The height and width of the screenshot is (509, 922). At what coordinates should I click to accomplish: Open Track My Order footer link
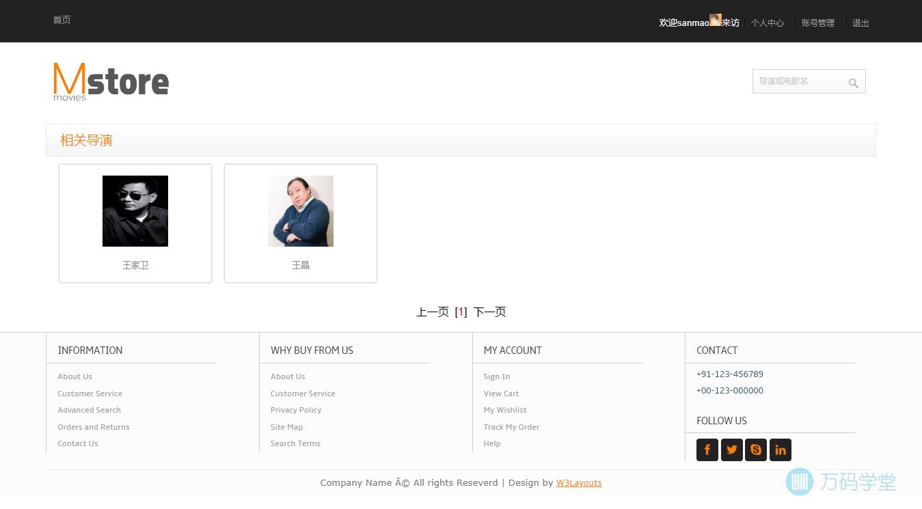click(x=512, y=427)
